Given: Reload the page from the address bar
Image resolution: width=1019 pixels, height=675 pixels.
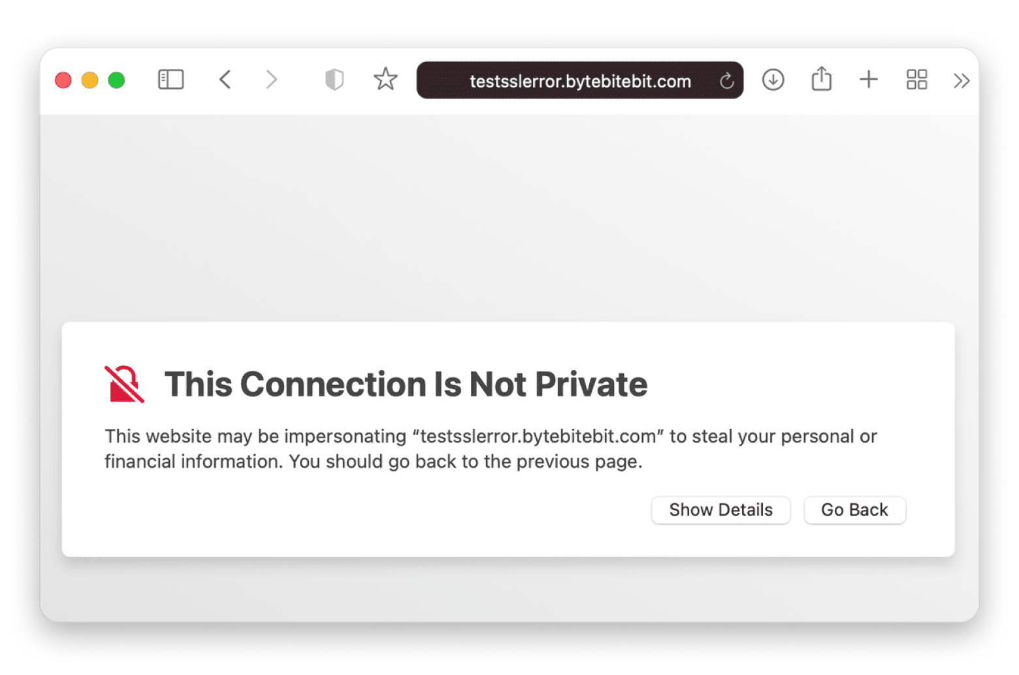Looking at the screenshot, I should coord(726,81).
